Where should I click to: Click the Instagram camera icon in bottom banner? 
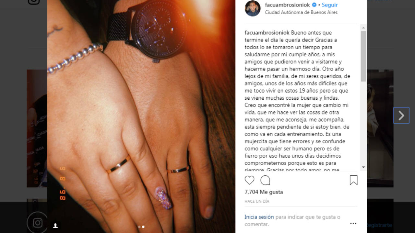(x=38, y=223)
